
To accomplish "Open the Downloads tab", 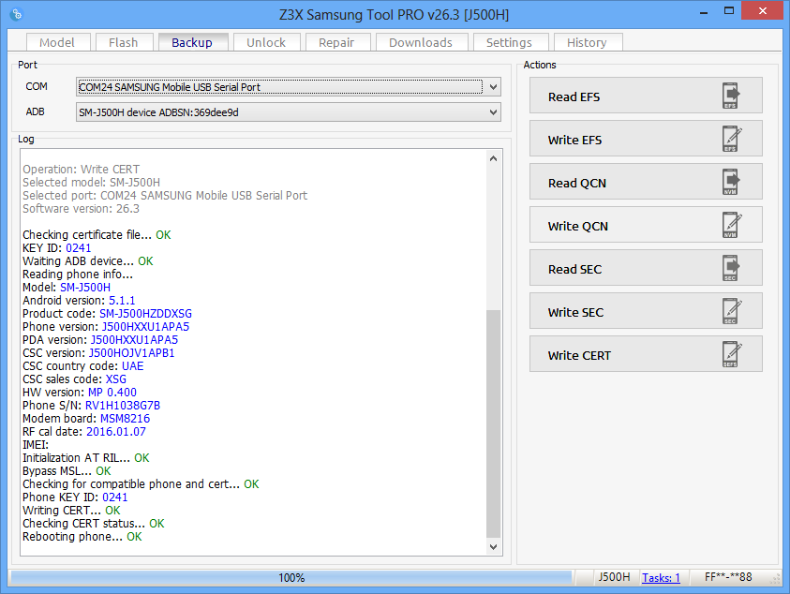I will 421,42.
